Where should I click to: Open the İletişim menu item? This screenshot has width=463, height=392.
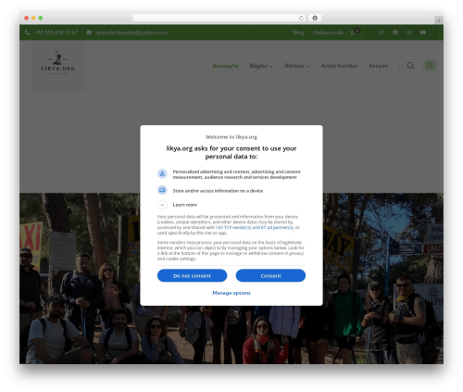click(x=379, y=66)
